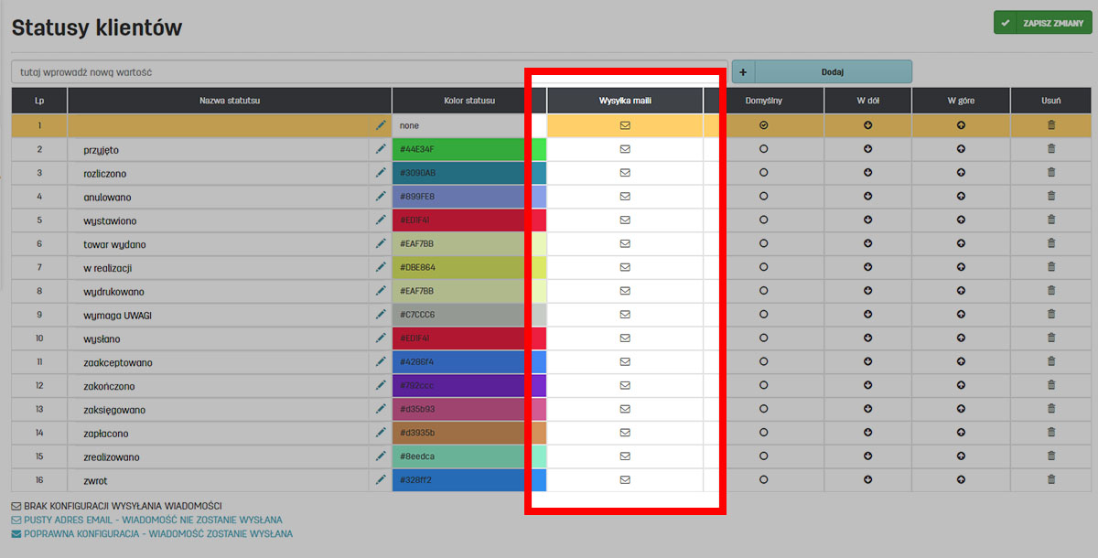Move towar wydano status up with arrow

(x=961, y=243)
